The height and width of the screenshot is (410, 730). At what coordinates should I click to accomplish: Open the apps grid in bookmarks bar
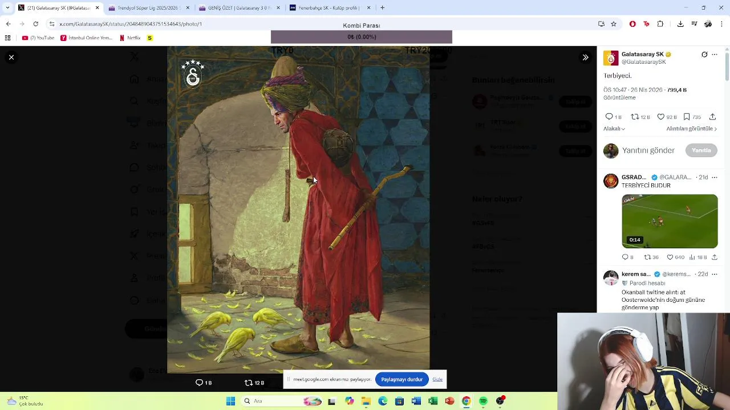(7, 38)
